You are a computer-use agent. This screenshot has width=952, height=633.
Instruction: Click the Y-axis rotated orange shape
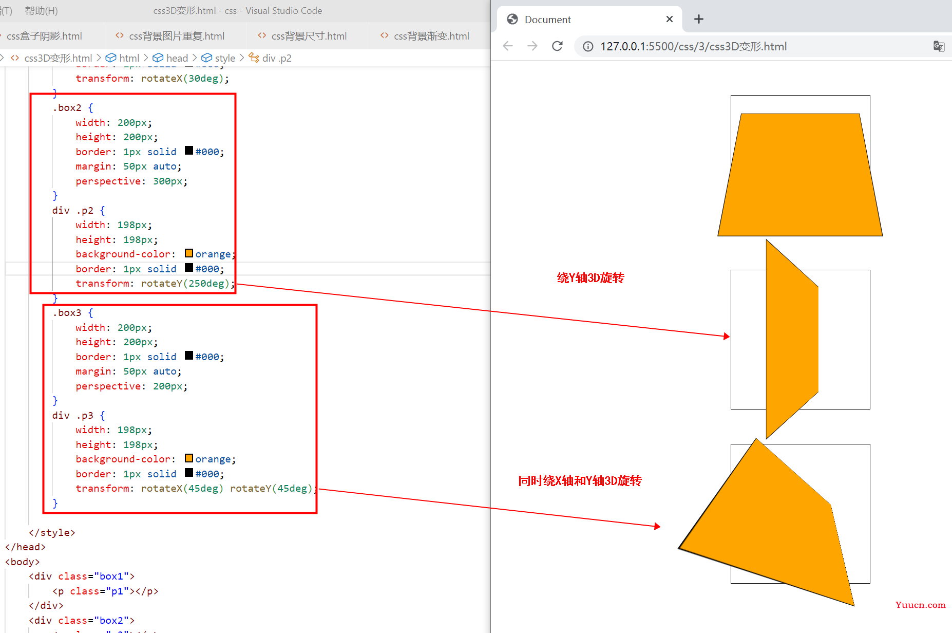[x=792, y=339]
